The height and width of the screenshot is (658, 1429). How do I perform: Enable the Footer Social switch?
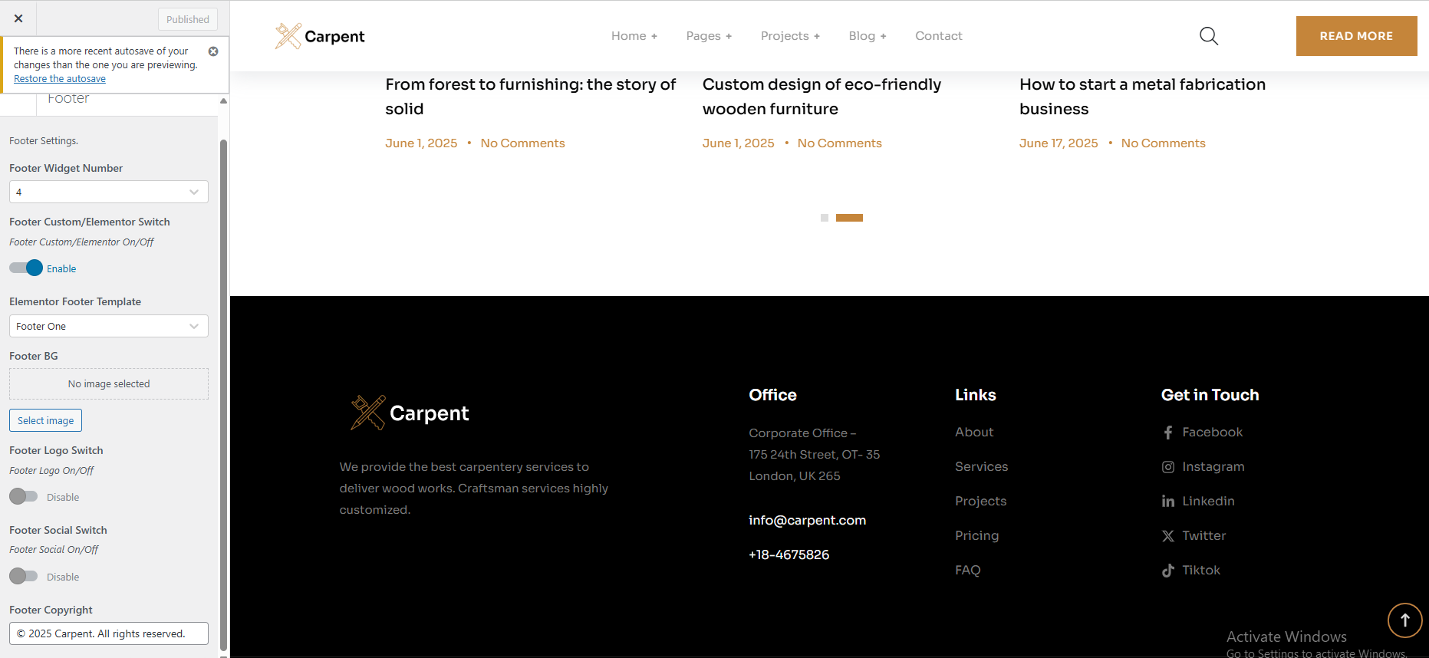tap(23, 576)
